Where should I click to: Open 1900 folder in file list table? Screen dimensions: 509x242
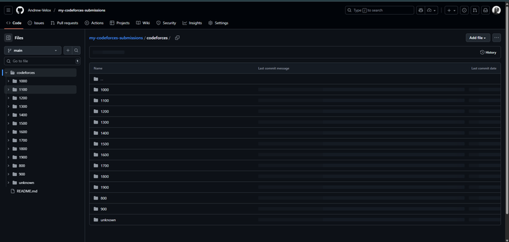pos(105,188)
